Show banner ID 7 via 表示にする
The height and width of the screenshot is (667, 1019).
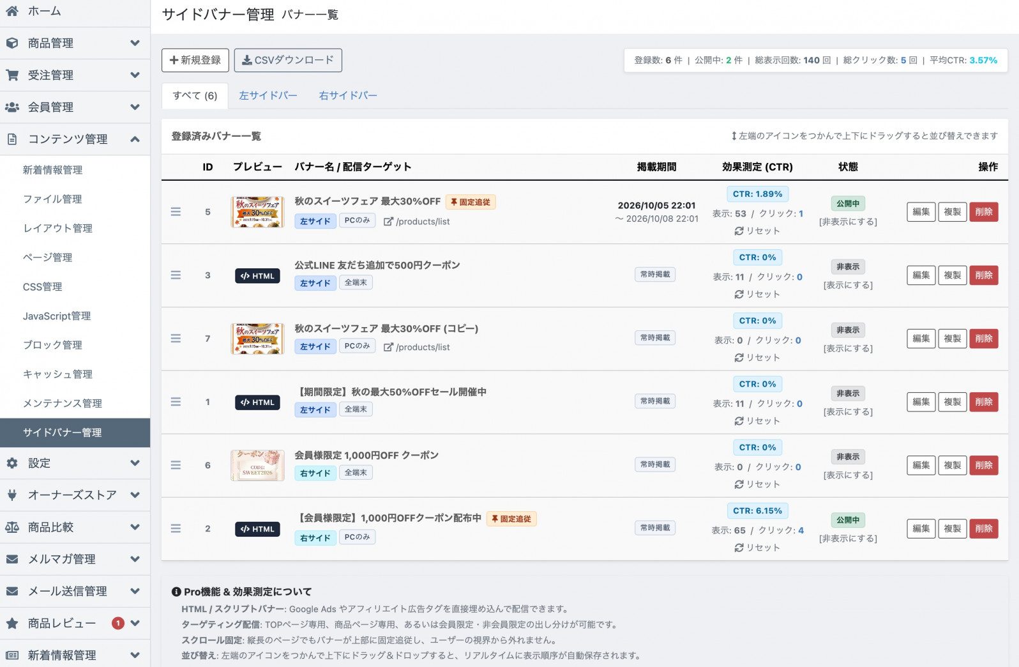pos(848,348)
